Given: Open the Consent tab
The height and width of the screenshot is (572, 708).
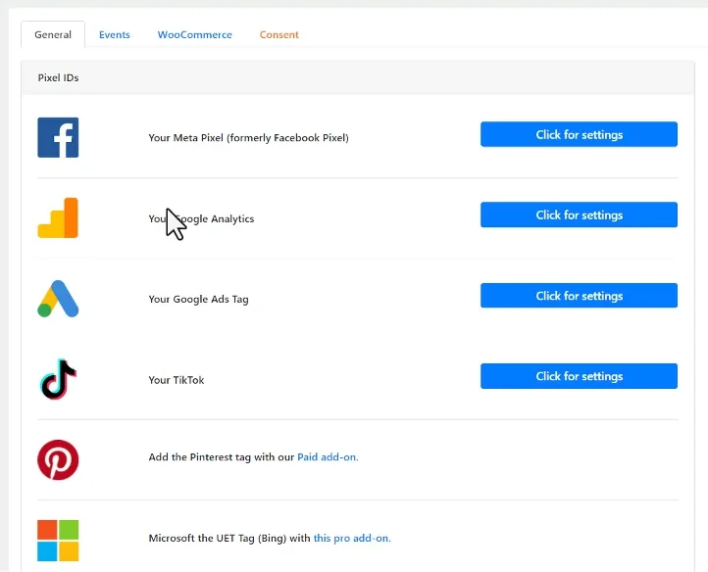Looking at the screenshot, I should 279,34.
